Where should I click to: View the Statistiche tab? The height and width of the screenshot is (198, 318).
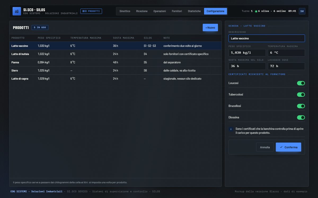point(194,11)
